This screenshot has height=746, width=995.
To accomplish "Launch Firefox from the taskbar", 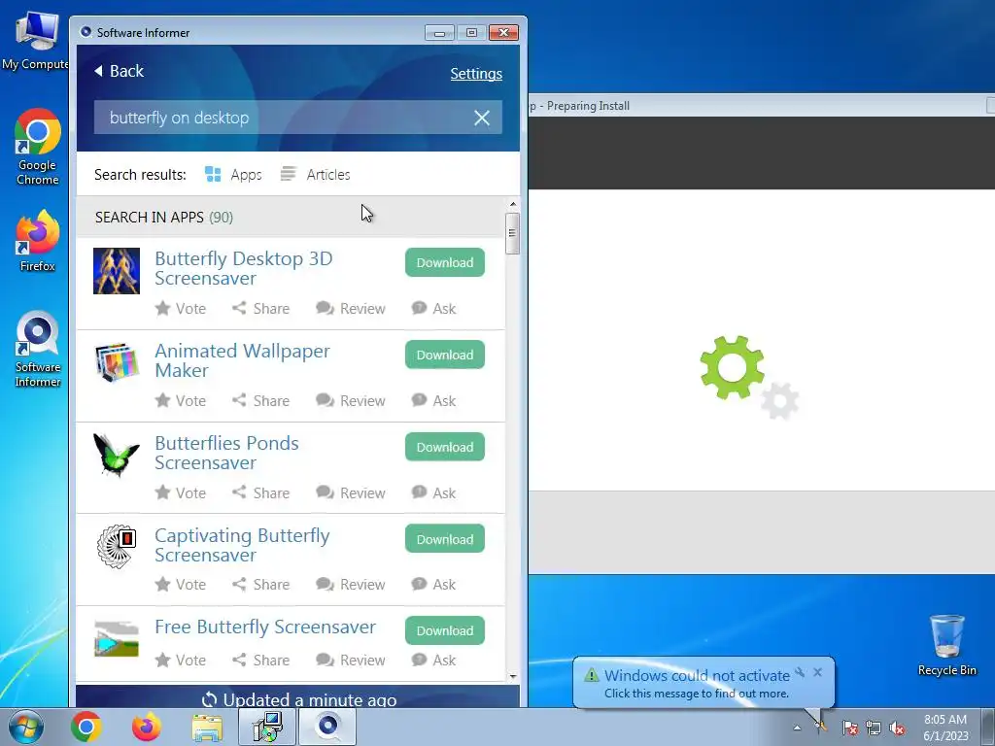I will pyautogui.click(x=146, y=727).
